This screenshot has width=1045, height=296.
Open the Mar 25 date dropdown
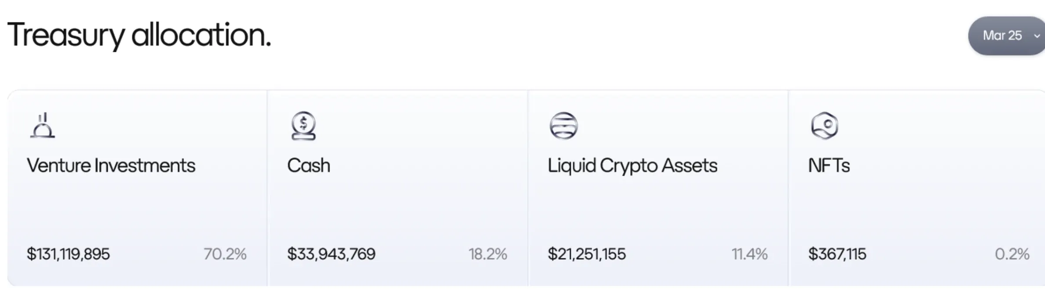(1007, 36)
